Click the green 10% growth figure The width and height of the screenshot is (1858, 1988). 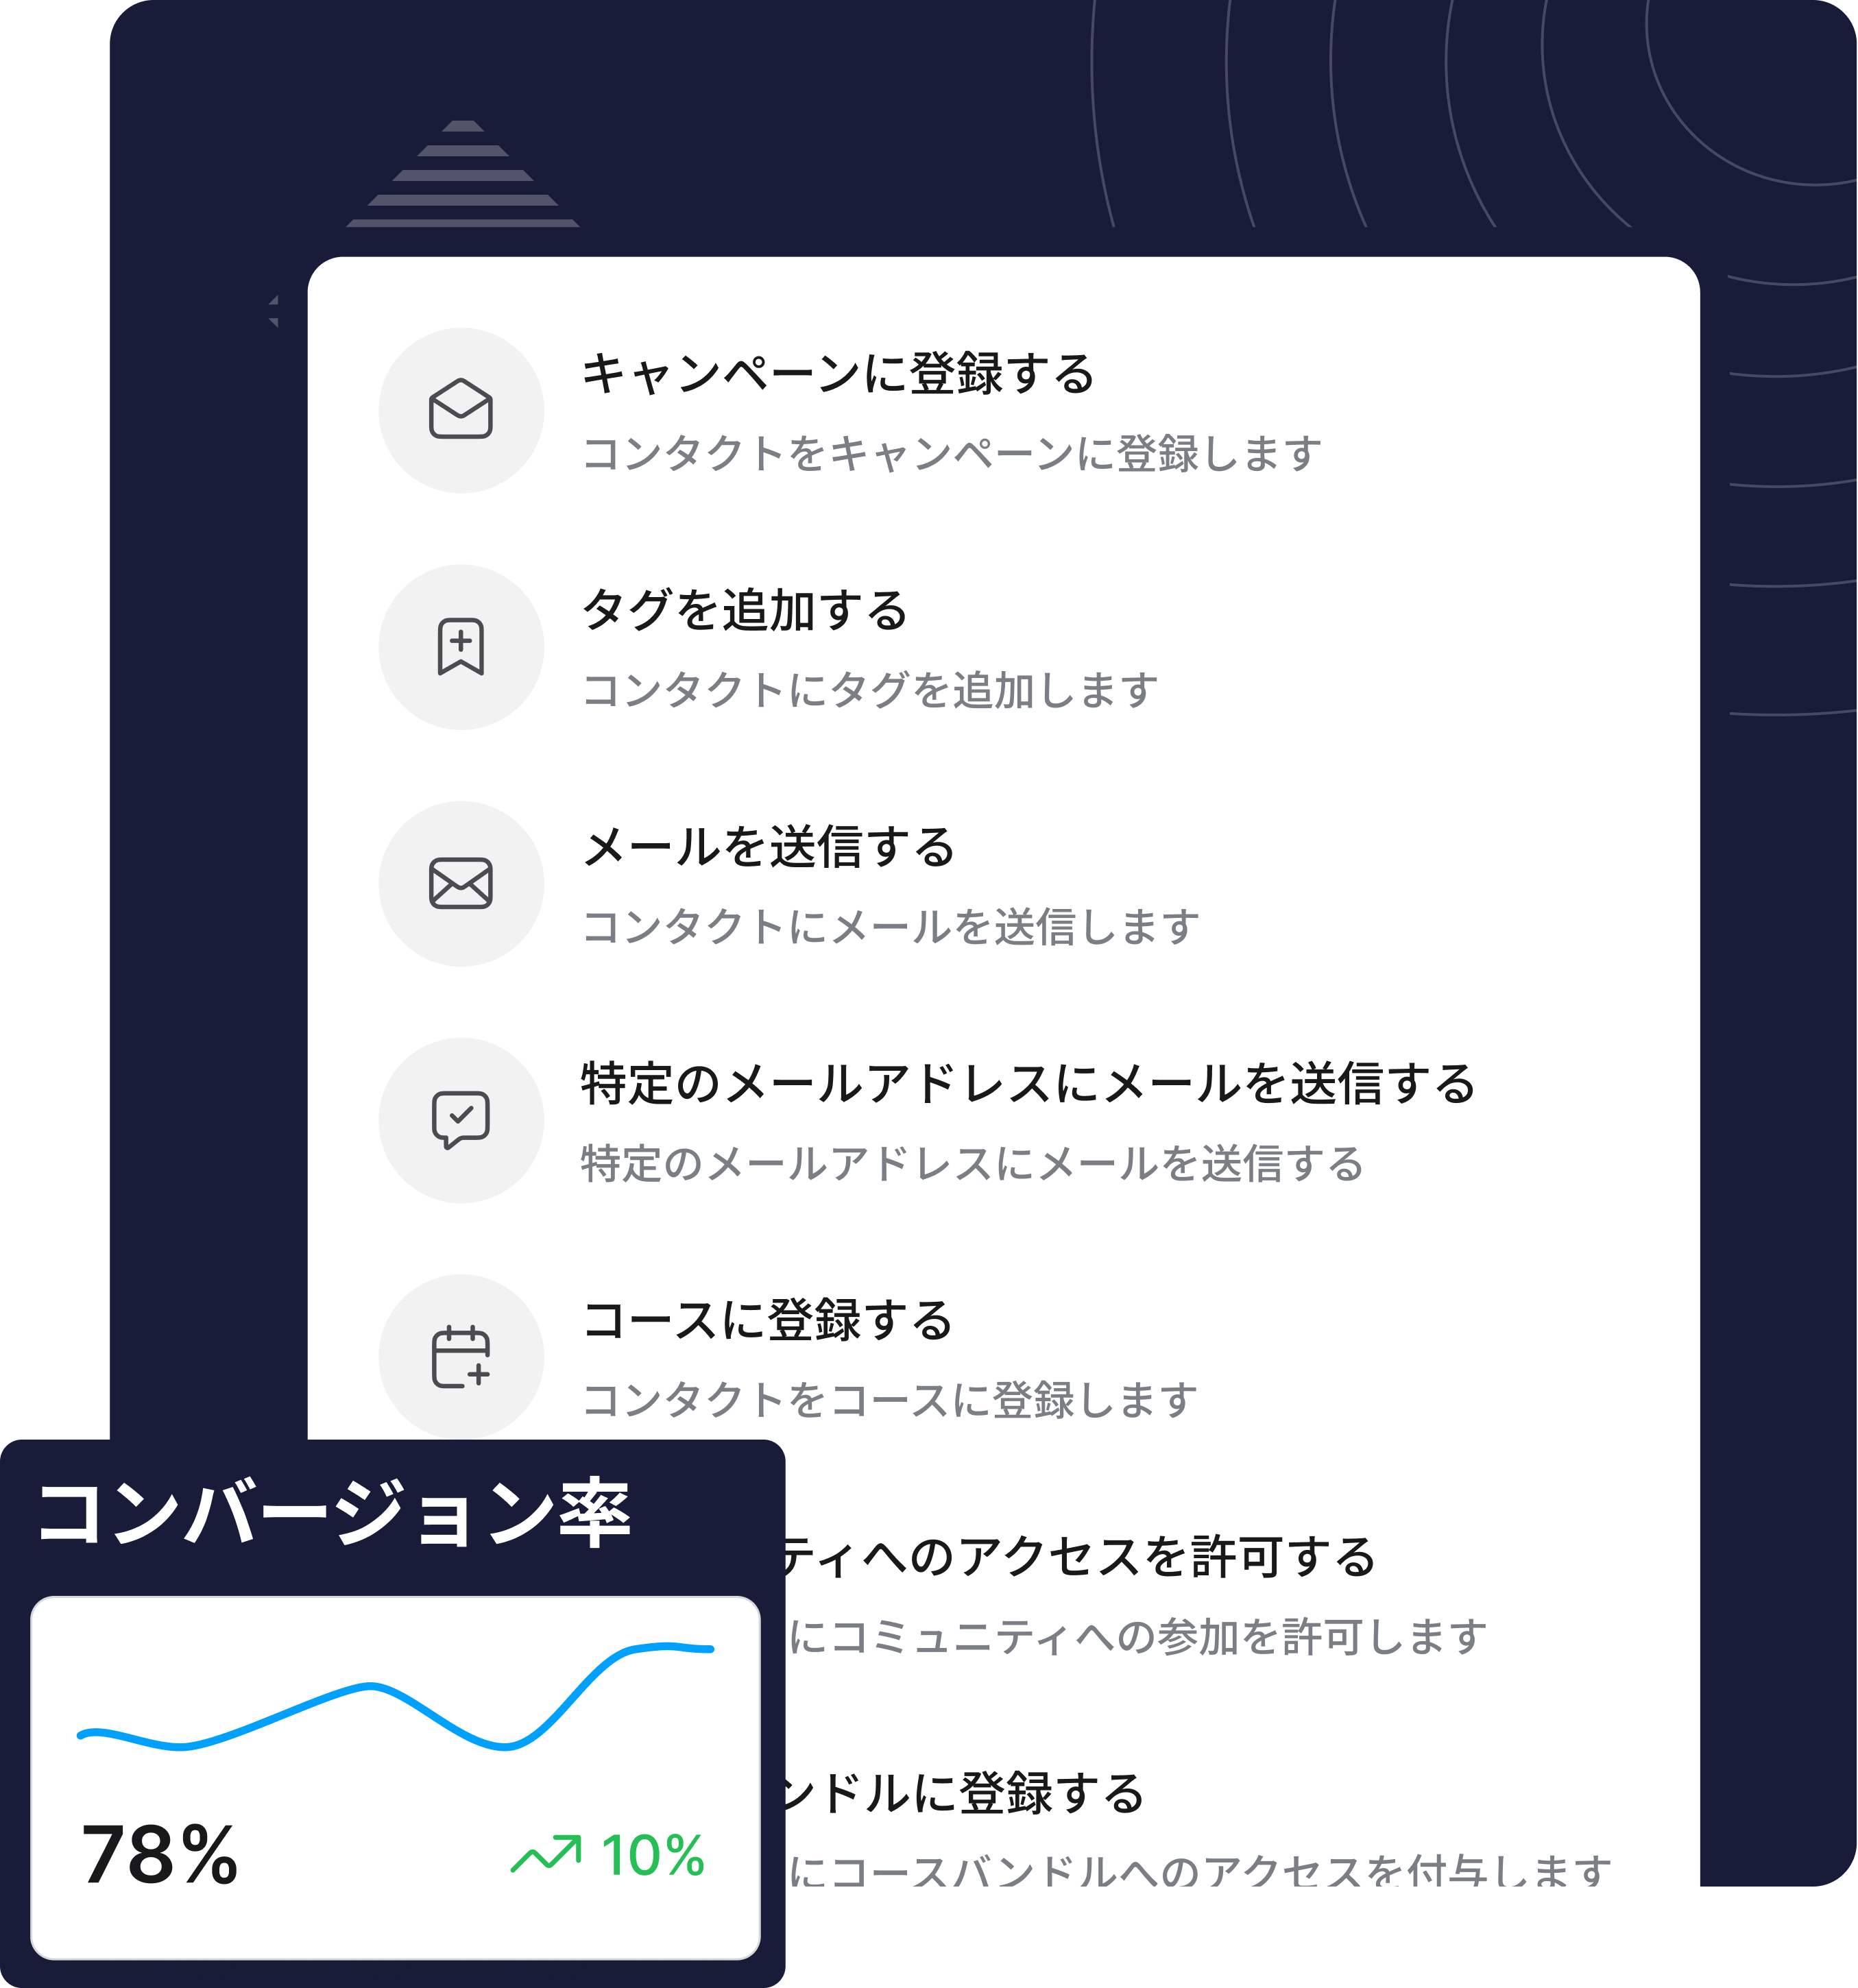point(652,1855)
